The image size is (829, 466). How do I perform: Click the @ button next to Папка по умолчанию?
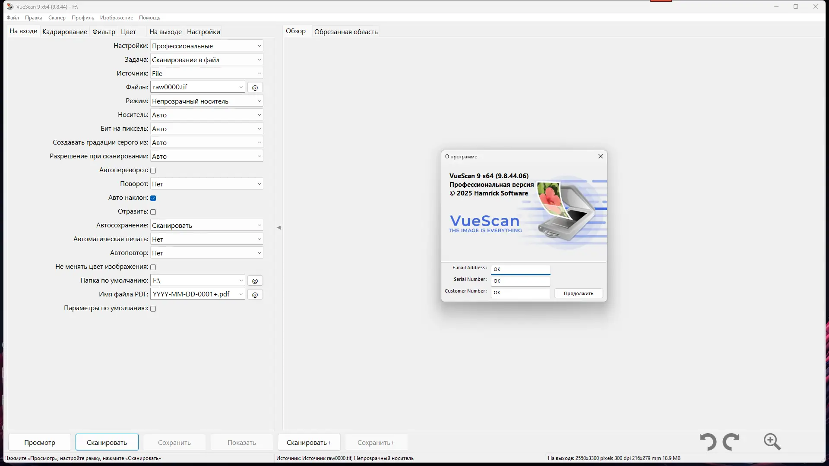[255, 281]
